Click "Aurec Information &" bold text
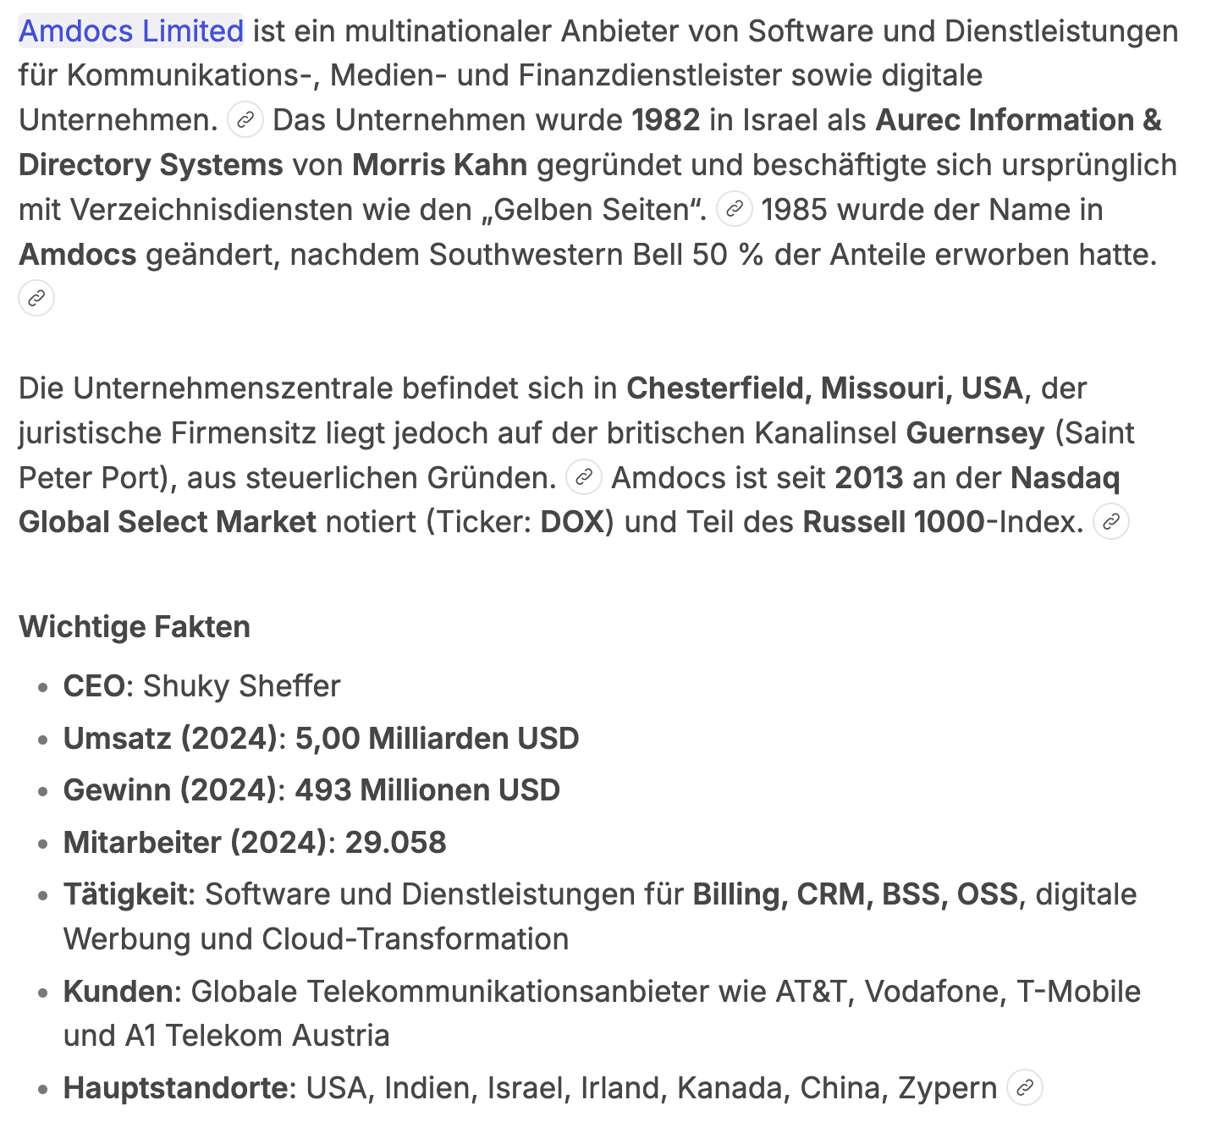Image resolution: width=1217 pixels, height=1122 pixels. point(1018,120)
